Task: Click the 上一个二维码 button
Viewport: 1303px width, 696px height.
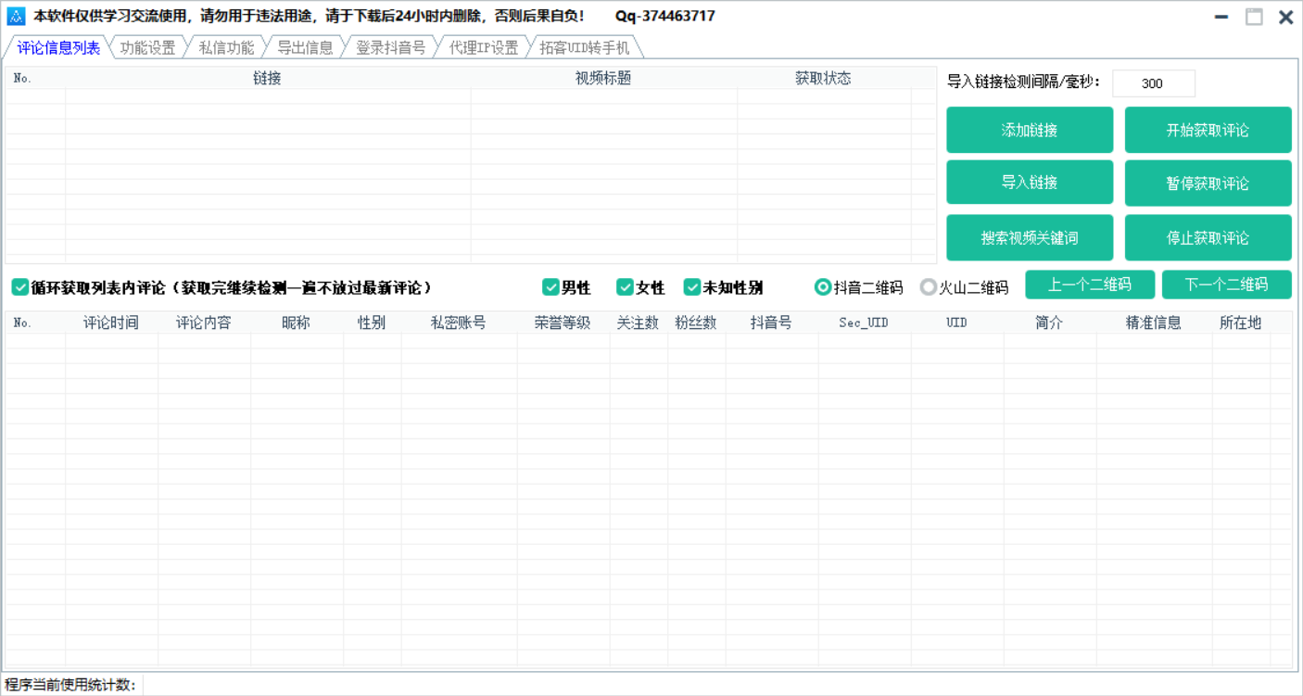Action: coord(1090,285)
